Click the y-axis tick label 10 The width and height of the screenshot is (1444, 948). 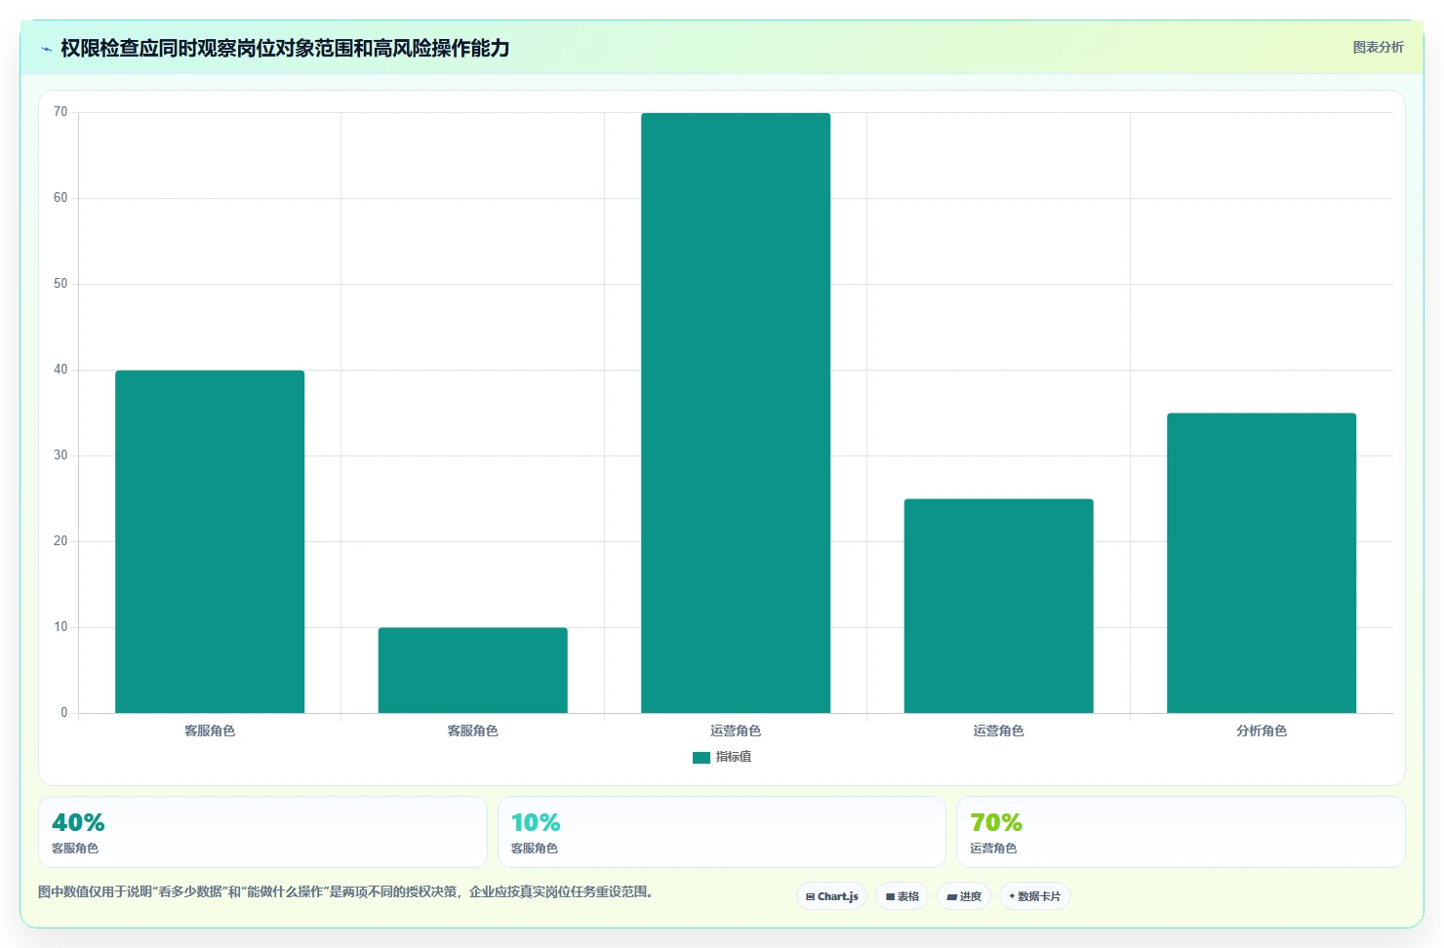(x=60, y=627)
